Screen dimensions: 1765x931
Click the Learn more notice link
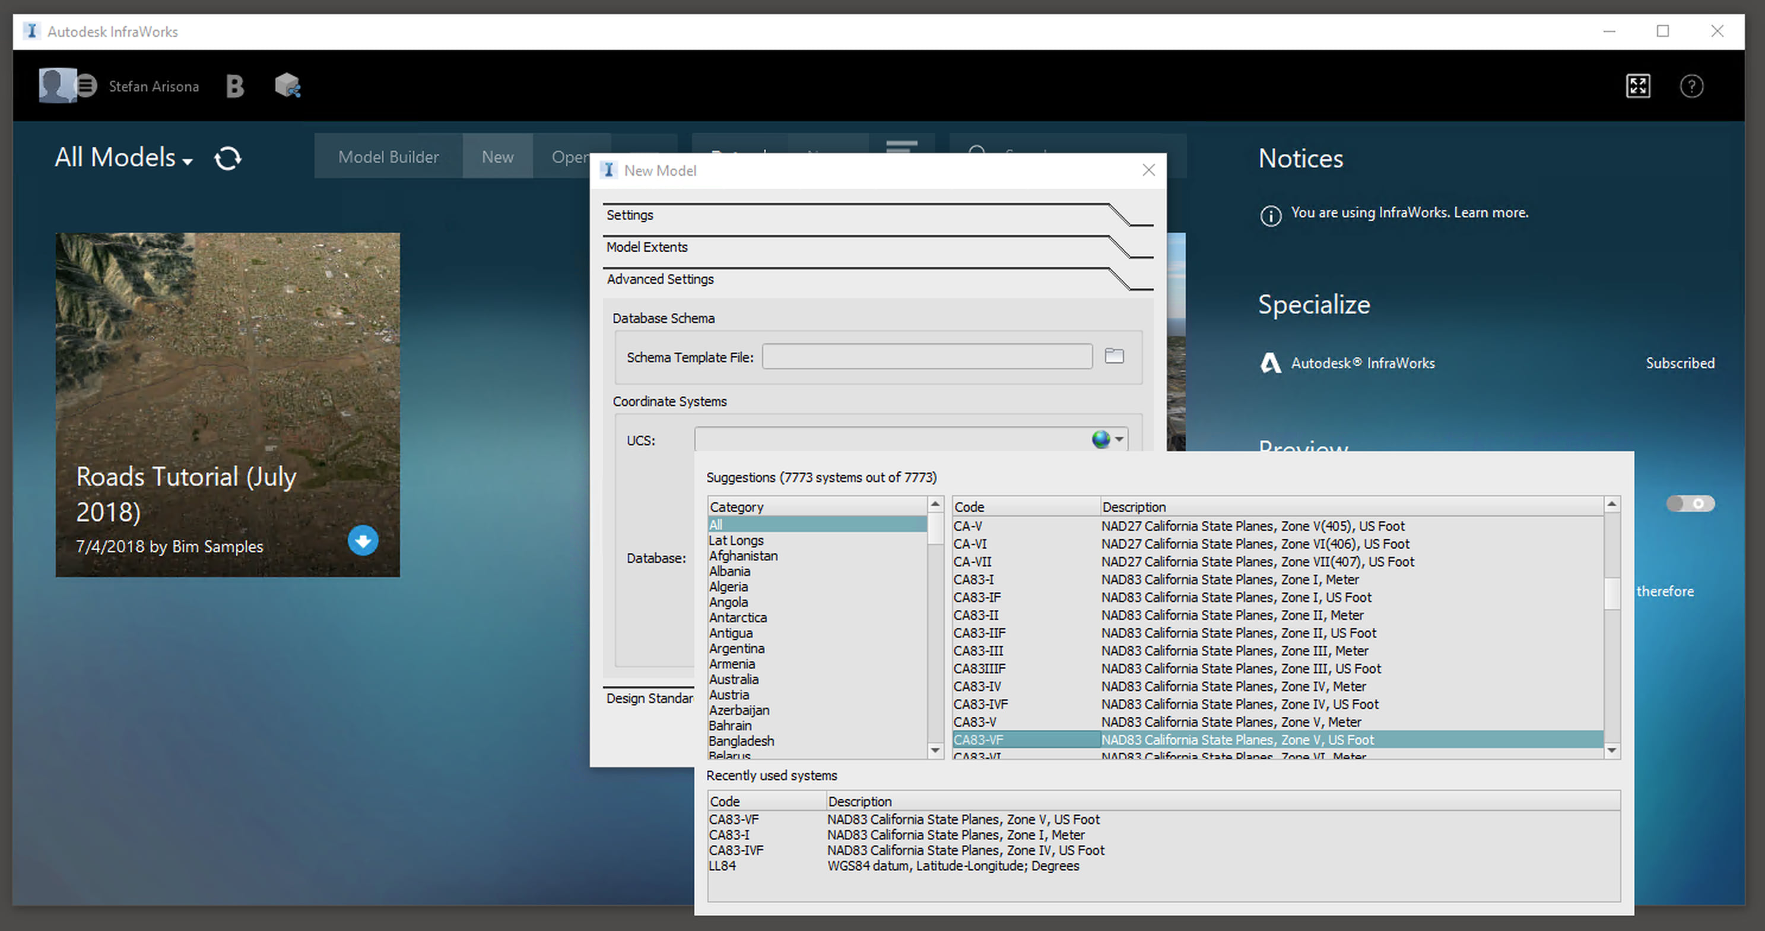pos(1491,213)
